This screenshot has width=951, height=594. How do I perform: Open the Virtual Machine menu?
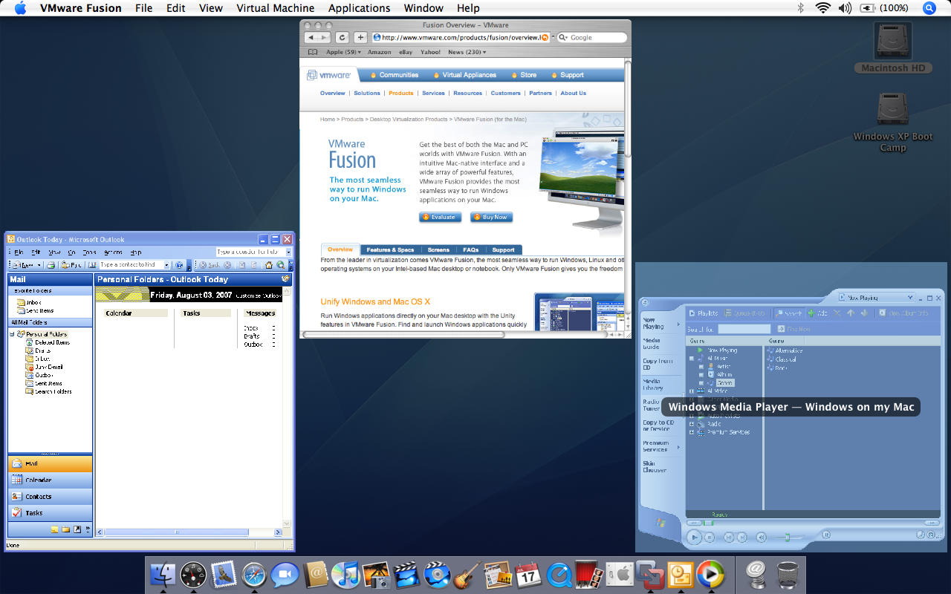click(x=275, y=8)
